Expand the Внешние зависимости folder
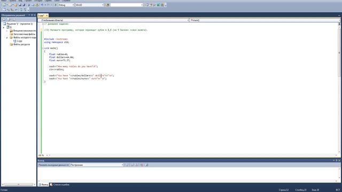Image resolution: width=342 pixels, height=192 pixels. coord(7,31)
